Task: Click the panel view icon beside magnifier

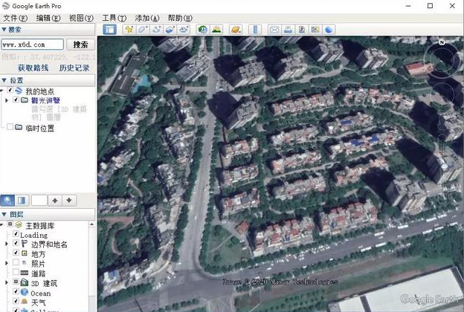Action: [x=22, y=201]
